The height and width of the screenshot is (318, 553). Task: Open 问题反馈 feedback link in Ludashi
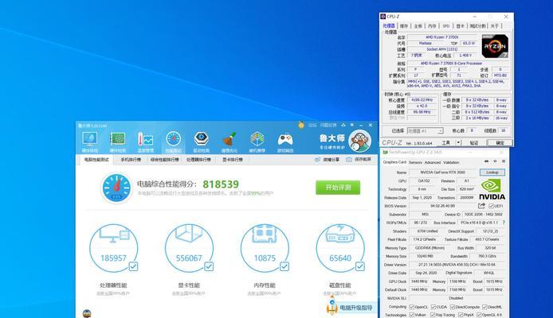[328, 125]
